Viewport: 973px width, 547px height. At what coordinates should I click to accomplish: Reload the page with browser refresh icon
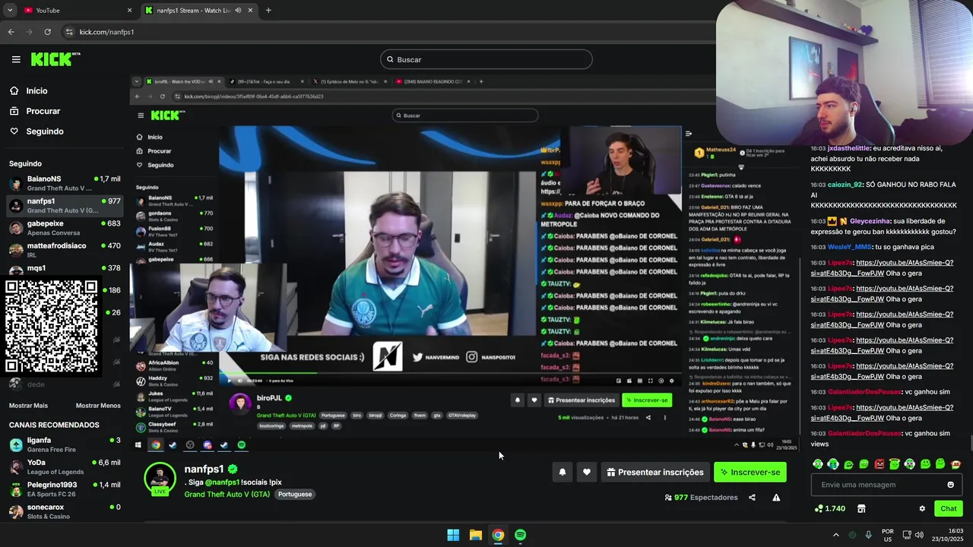pos(47,32)
